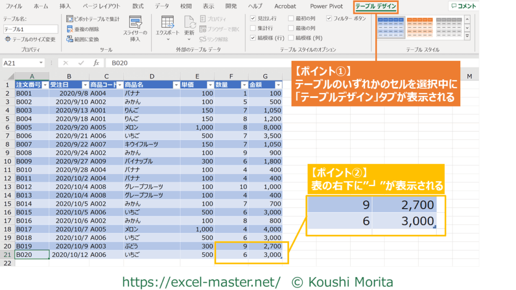Switch to the 挿入 ribbon tab
Screen dimensions: 516x290
(65, 6)
